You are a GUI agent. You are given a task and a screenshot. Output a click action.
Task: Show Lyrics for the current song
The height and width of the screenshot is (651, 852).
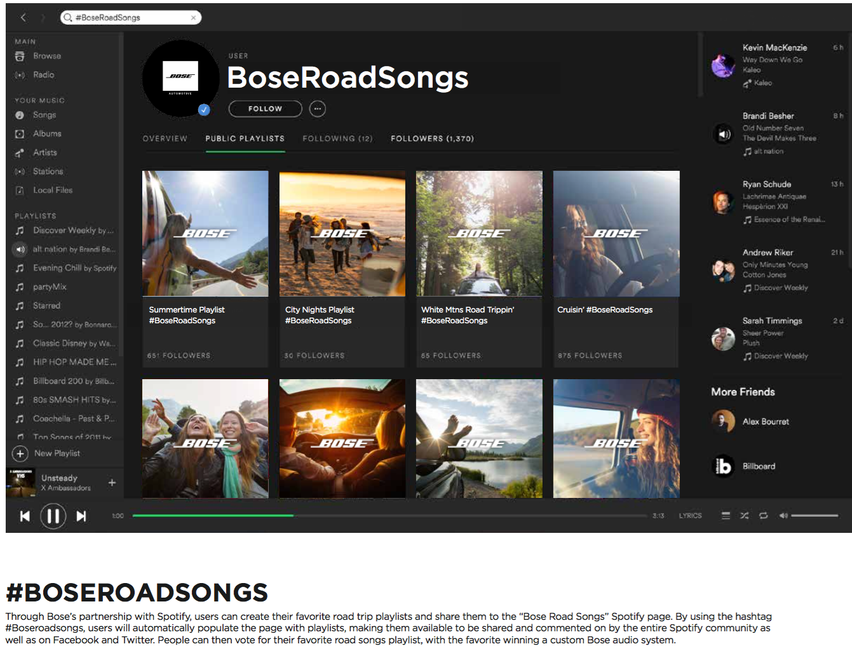690,516
